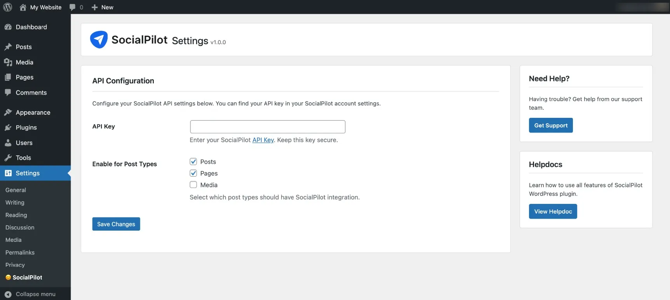Open General settings submenu
670x300 pixels.
coord(16,190)
